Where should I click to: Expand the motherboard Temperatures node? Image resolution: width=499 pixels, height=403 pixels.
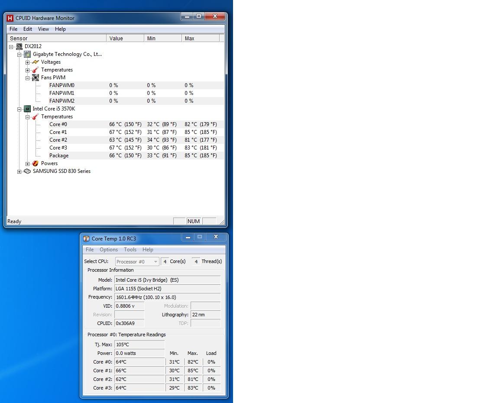pyautogui.click(x=27, y=70)
